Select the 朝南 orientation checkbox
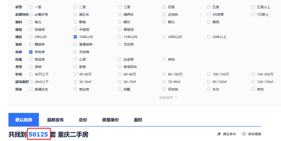The image size is (281, 141). [75, 22]
